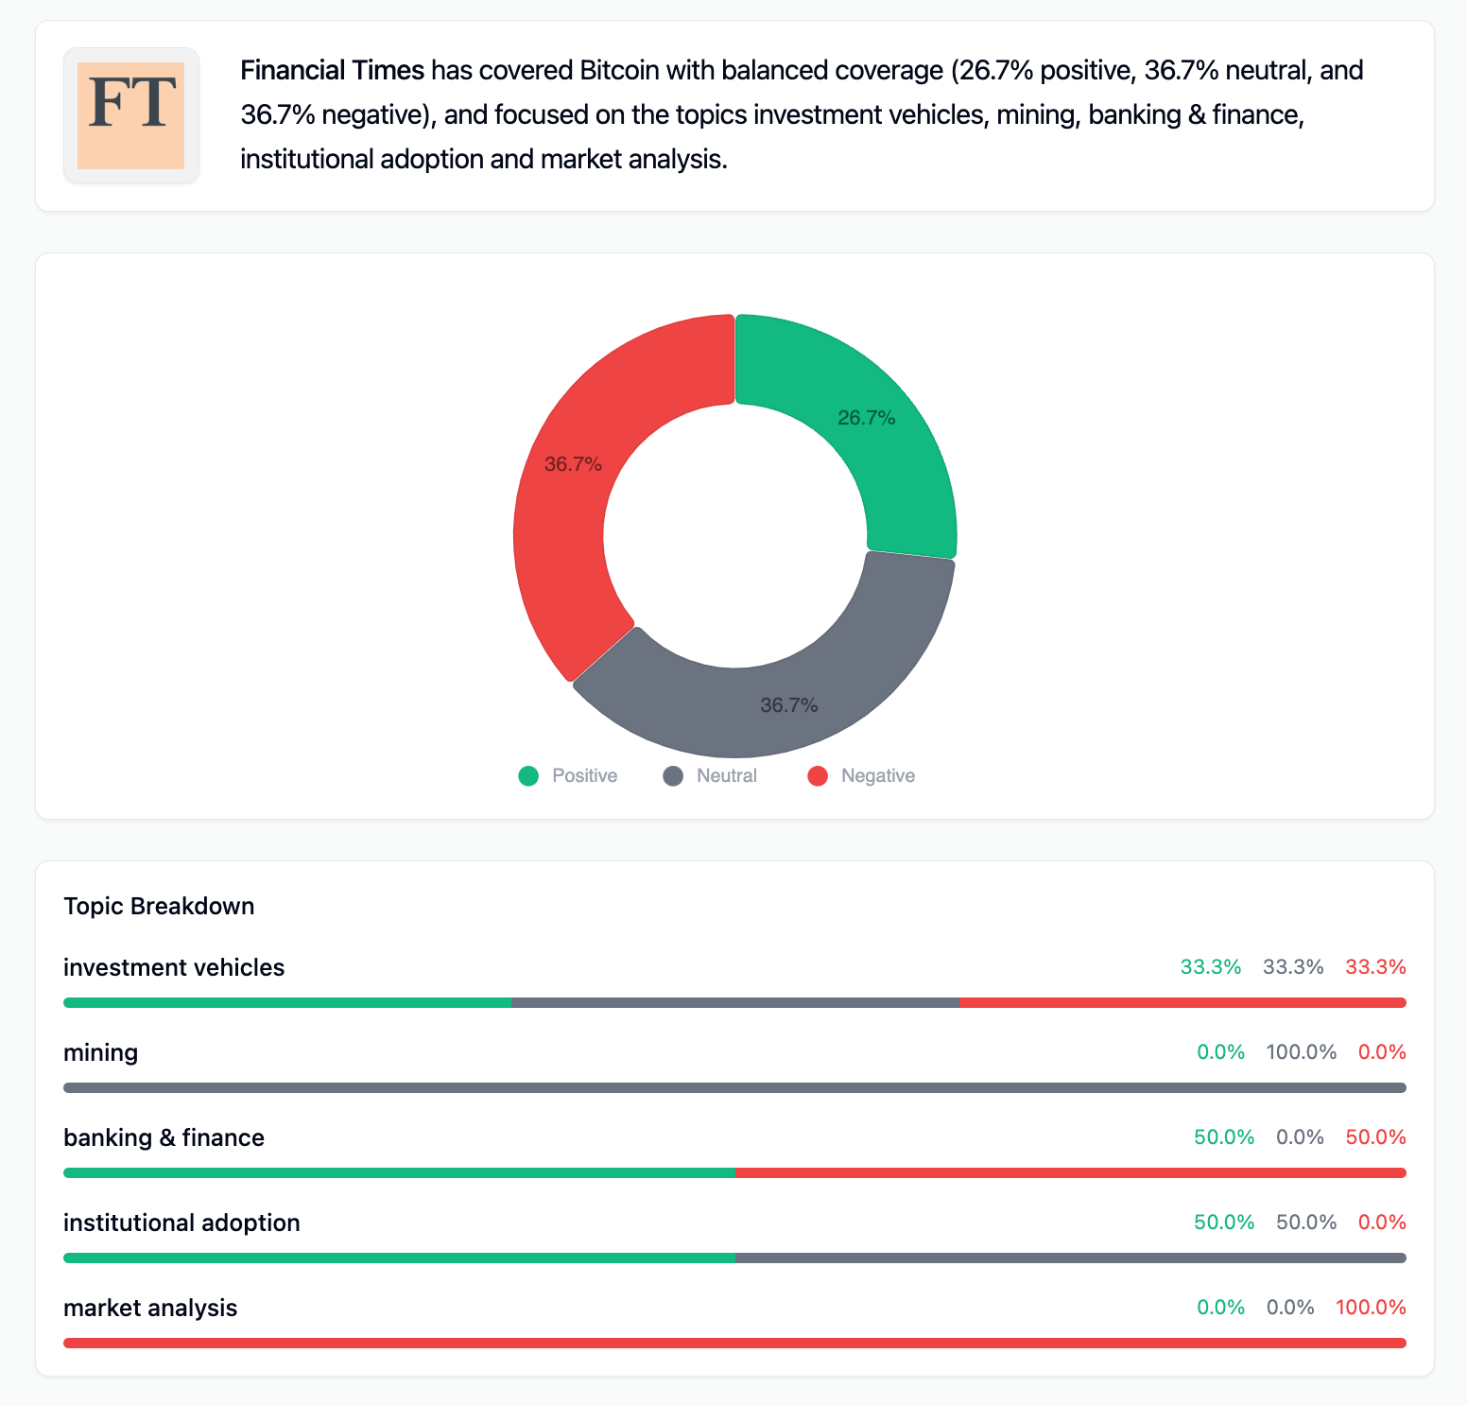Select the investment vehicles topic label
The image size is (1467, 1405).
tap(174, 967)
